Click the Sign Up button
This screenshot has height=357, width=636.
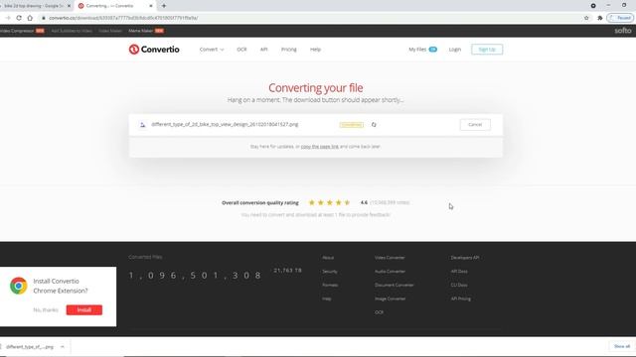(487, 50)
